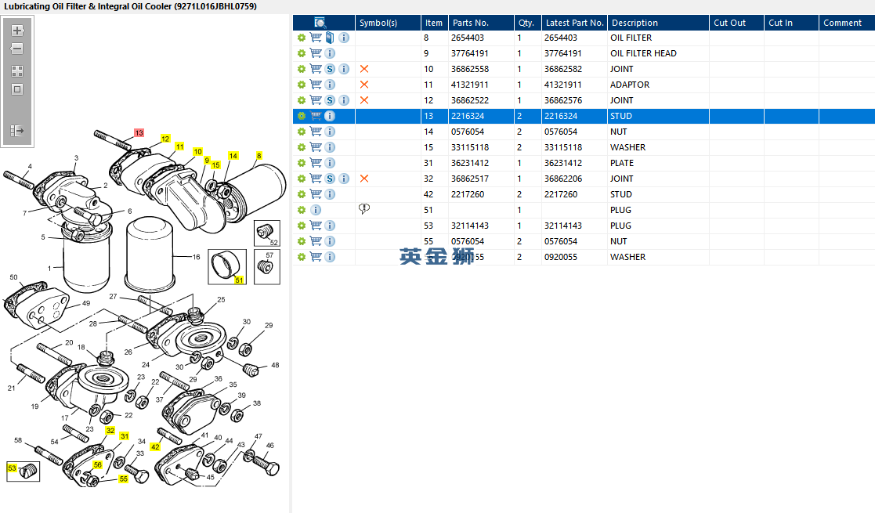Image resolution: width=875 pixels, height=513 pixels.
Task: Click green gear for item 15 WASHER
Action: pyautogui.click(x=302, y=146)
